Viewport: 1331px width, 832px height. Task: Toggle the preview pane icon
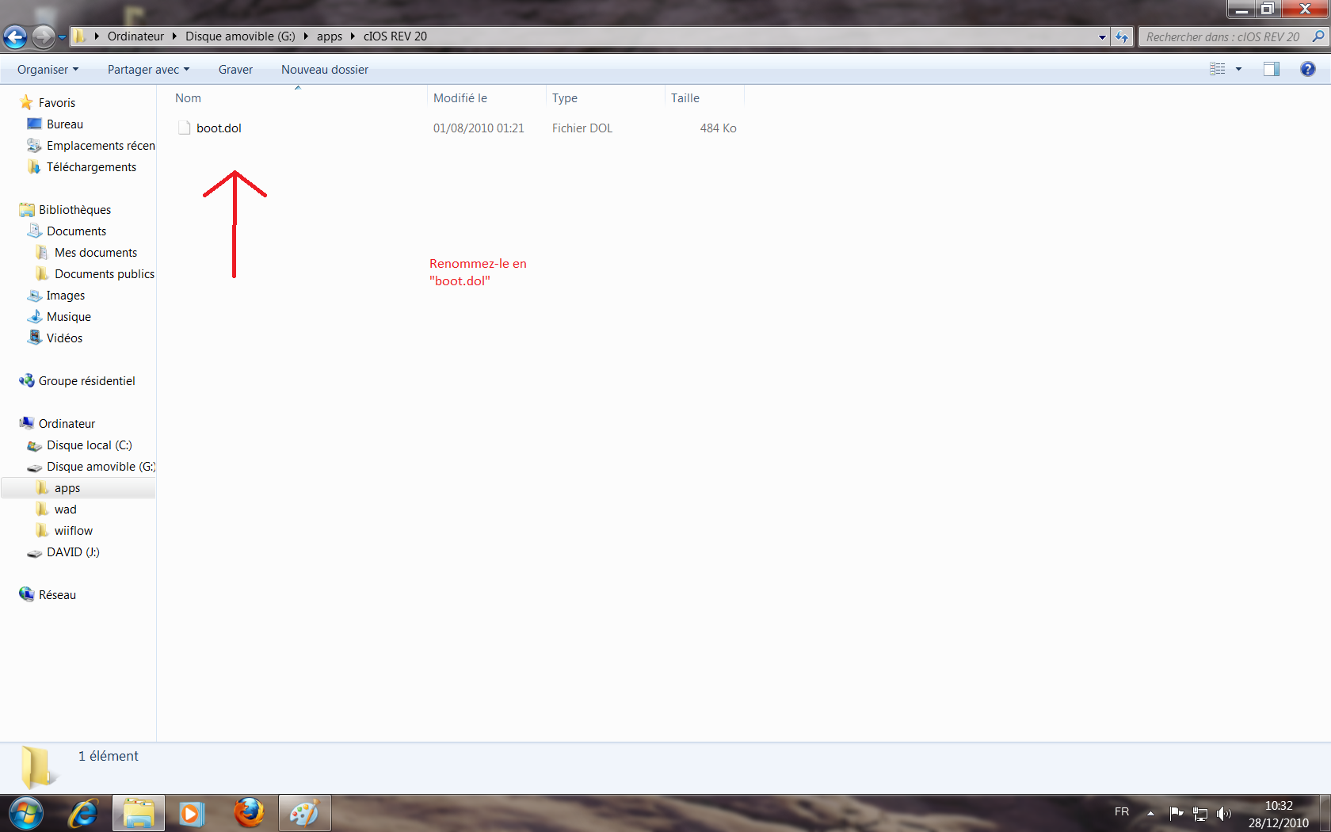[1271, 70]
